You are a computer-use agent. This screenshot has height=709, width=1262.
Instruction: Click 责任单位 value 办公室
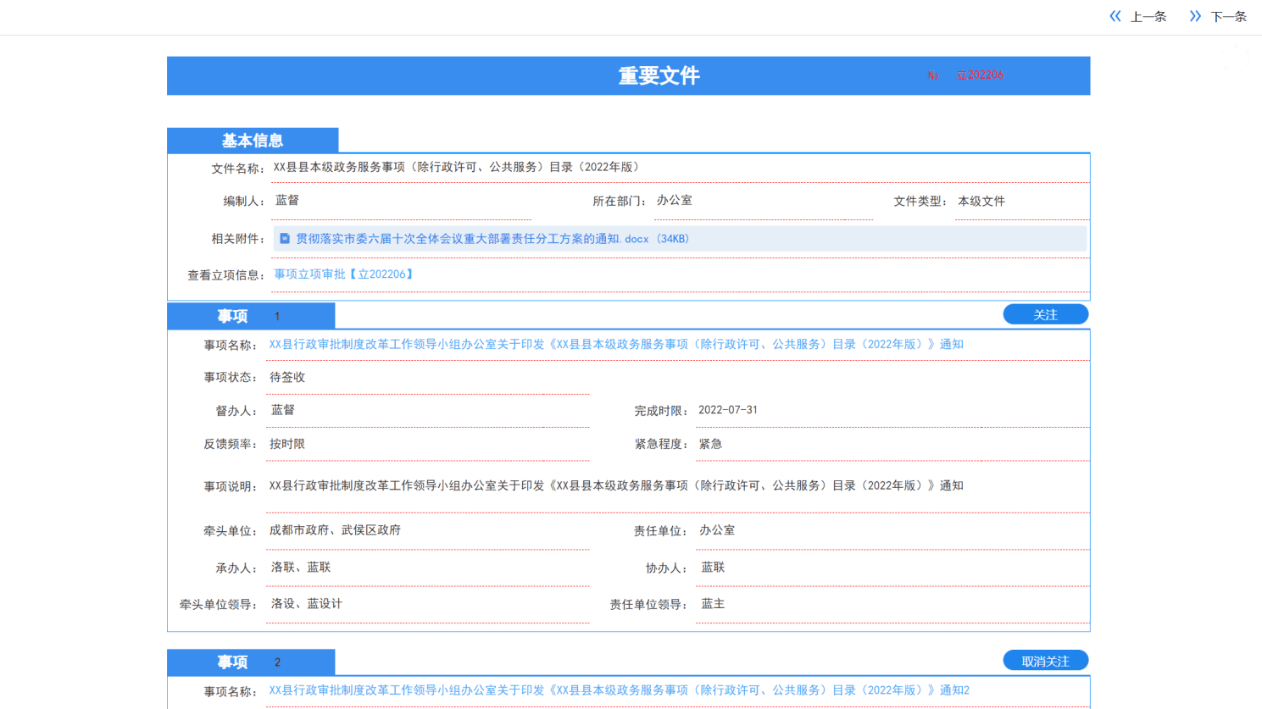pos(717,530)
